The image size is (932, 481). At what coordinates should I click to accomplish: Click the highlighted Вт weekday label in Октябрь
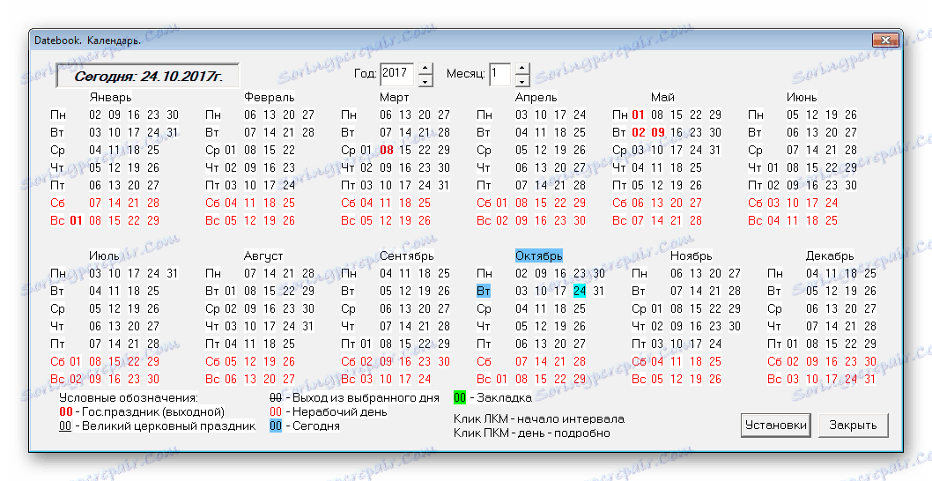[484, 292]
